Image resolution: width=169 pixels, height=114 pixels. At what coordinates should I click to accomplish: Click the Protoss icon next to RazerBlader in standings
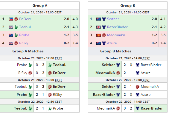coord(104,27)
